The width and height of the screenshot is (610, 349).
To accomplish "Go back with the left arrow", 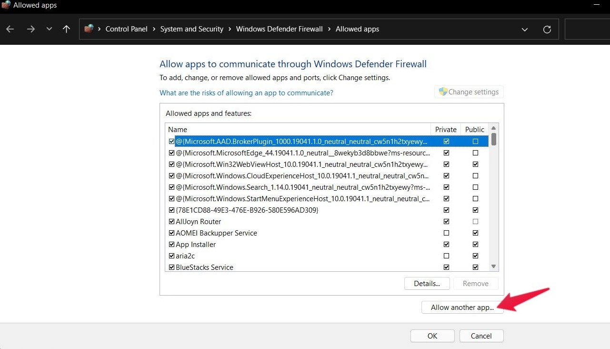I will click(10, 29).
